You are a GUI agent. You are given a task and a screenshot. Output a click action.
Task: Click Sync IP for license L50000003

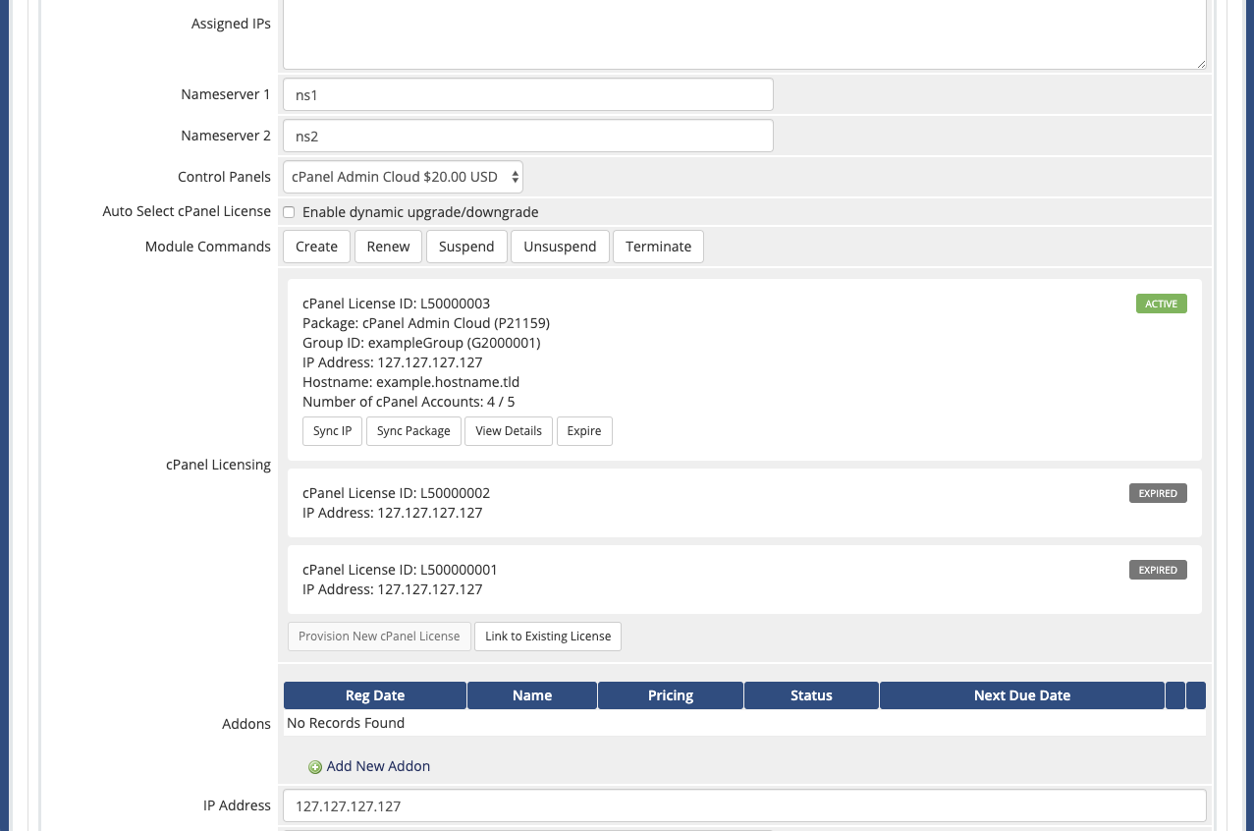click(332, 431)
